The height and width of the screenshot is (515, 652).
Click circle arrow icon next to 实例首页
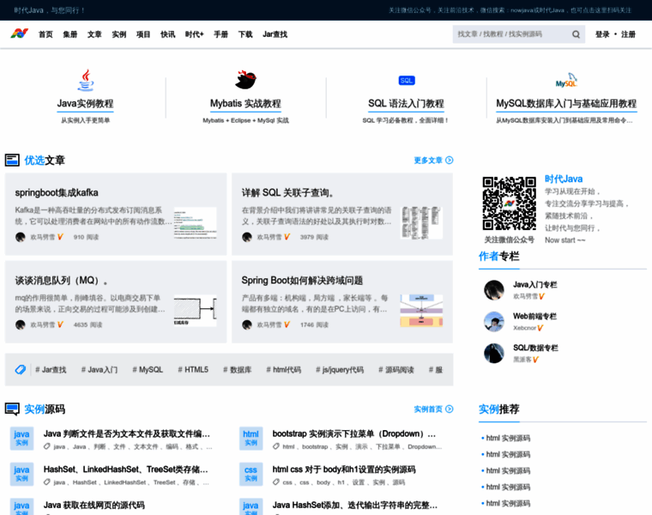(x=449, y=409)
